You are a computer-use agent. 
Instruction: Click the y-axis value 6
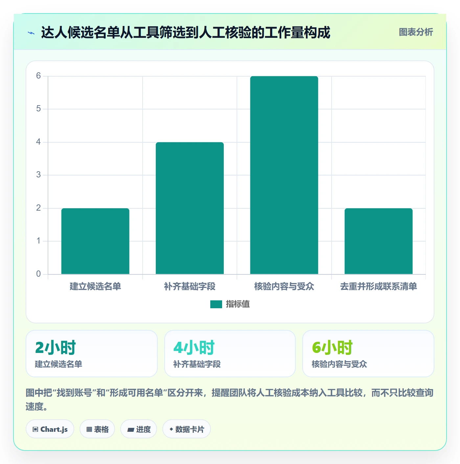click(38, 76)
